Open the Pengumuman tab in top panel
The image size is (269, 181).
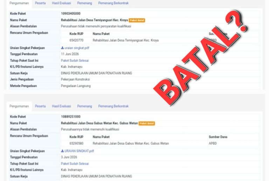click(x=19, y=3)
